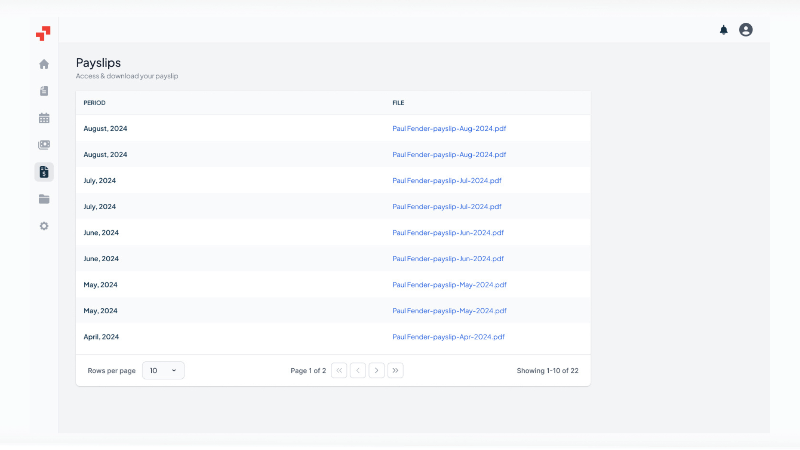Screen dimensions: 800x450
Task: Open the rows per page dropdown
Action: pyautogui.click(x=163, y=370)
